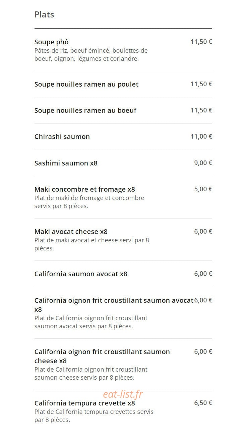Choose California saumon avocat x8
Viewport: 249px width, 432px height.
click(81, 274)
